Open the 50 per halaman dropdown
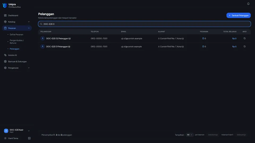The image size is (255, 143). click(189, 135)
